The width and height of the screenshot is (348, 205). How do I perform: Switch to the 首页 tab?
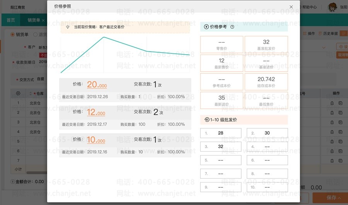click(11, 20)
